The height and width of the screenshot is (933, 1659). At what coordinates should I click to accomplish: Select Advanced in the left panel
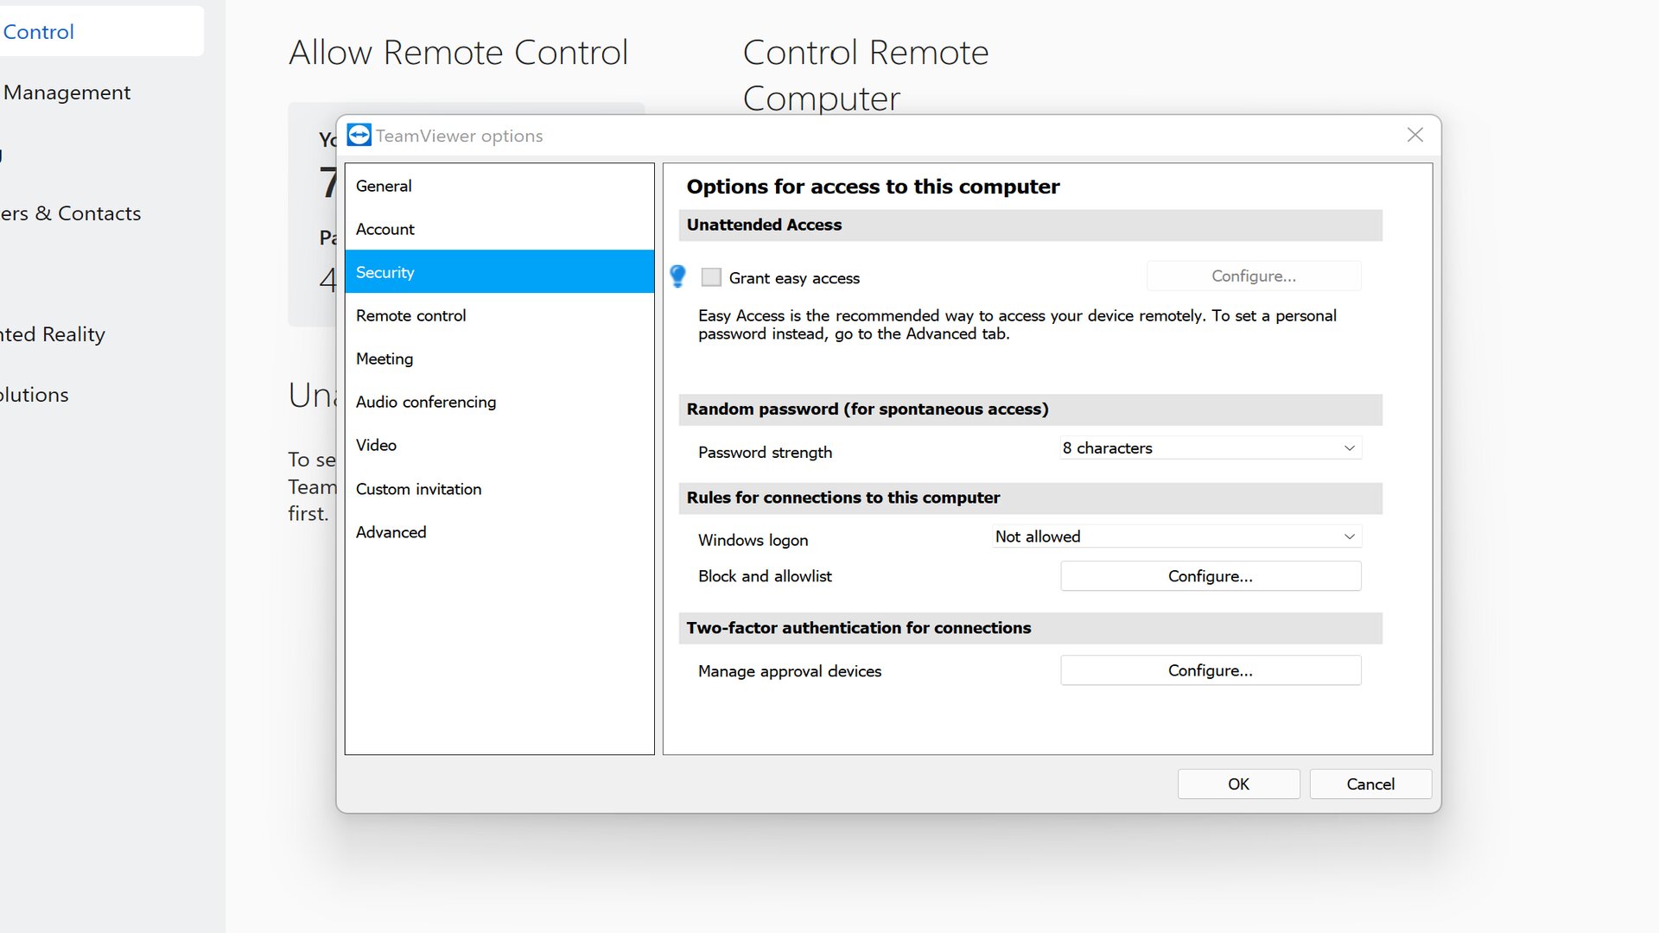pyautogui.click(x=391, y=532)
